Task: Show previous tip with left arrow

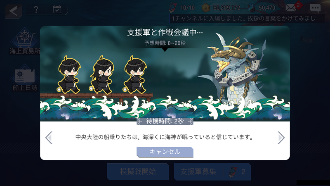Action: (49, 138)
